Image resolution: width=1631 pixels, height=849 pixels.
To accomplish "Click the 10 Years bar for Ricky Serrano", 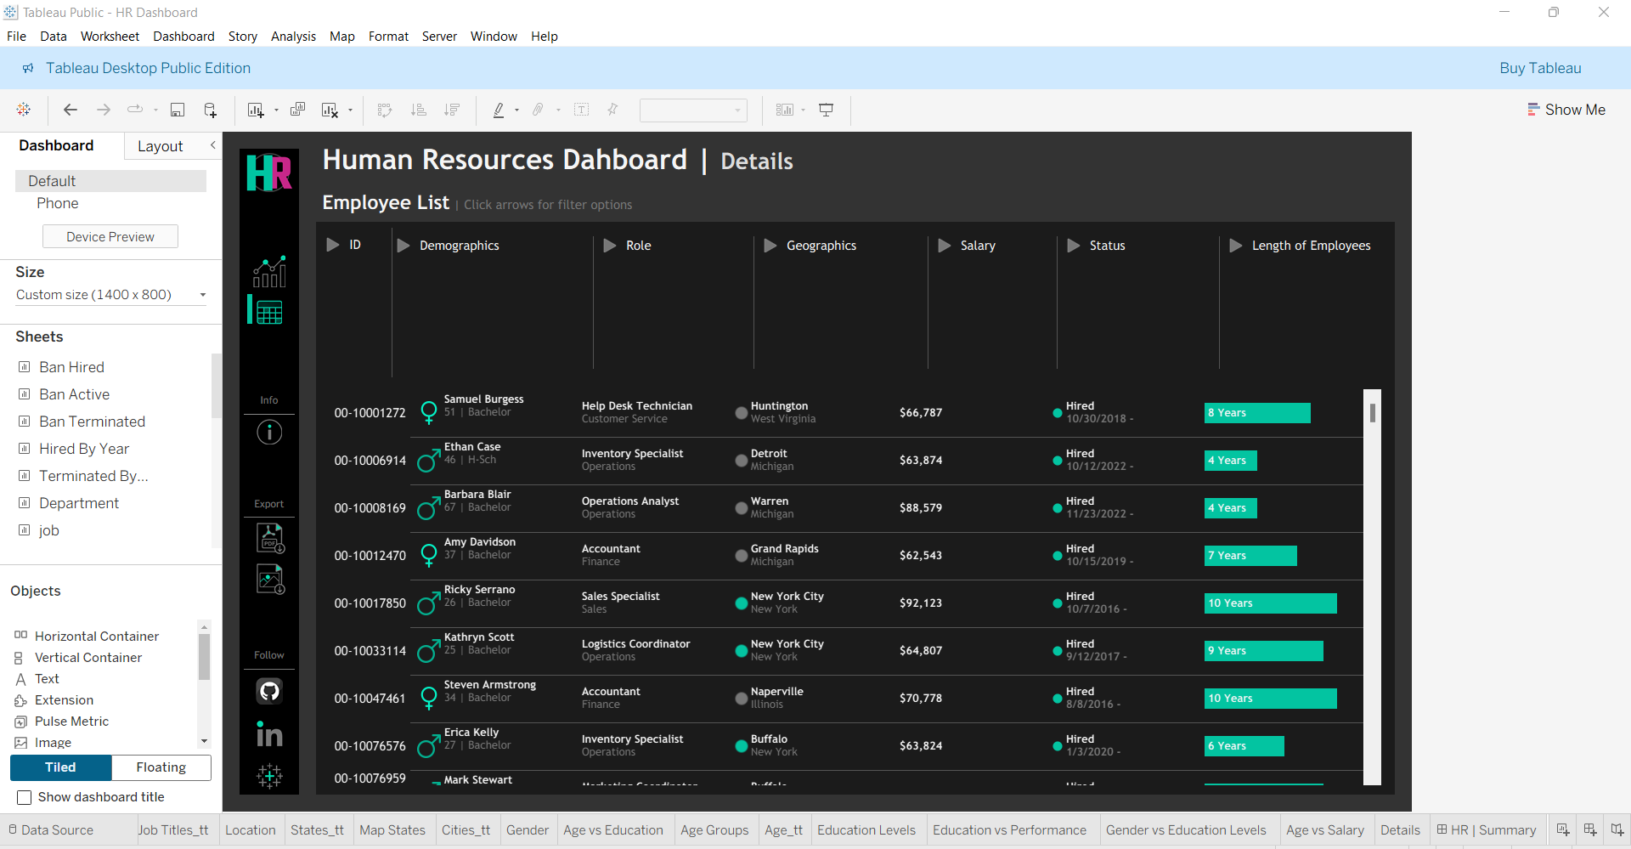I will tap(1270, 603).
